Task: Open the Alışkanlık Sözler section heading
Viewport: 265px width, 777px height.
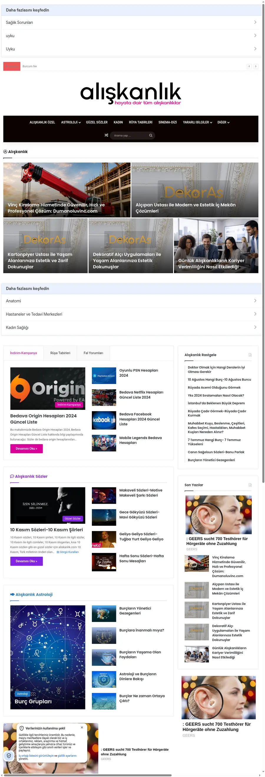Action: (29, 476)
